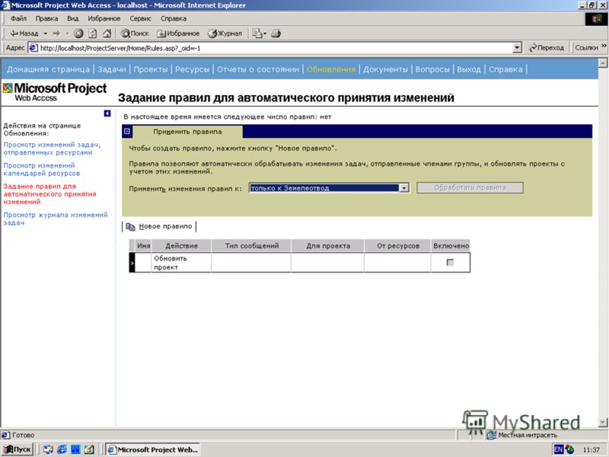Open the Документы navigation link
Screen dimensions: 609x457
click(385, 69)
